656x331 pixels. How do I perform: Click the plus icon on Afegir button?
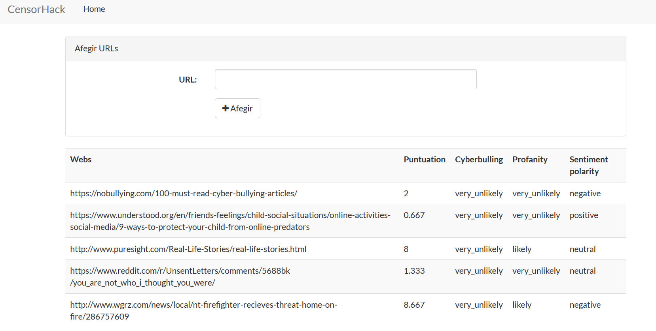click(226, 108)
